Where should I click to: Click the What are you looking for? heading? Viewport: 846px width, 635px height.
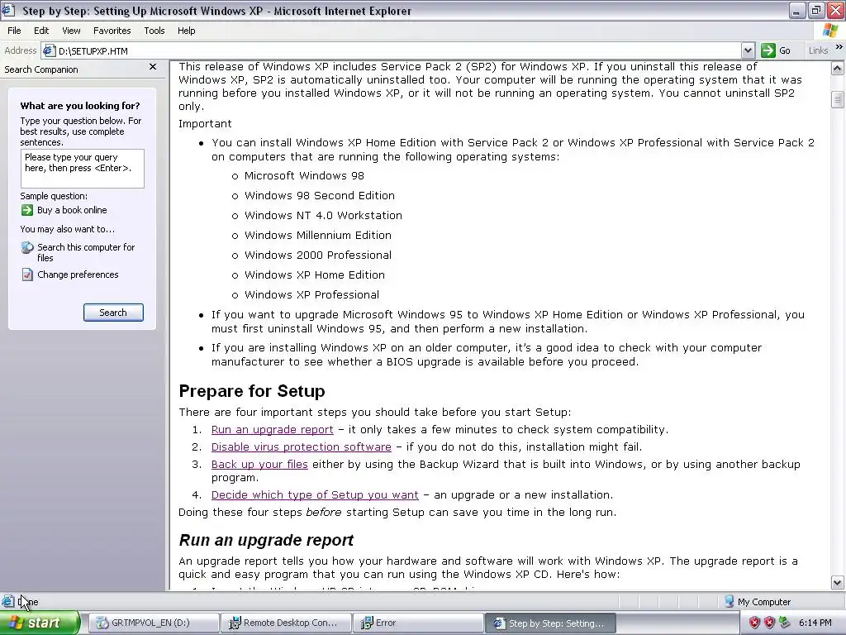pos(80,106)
